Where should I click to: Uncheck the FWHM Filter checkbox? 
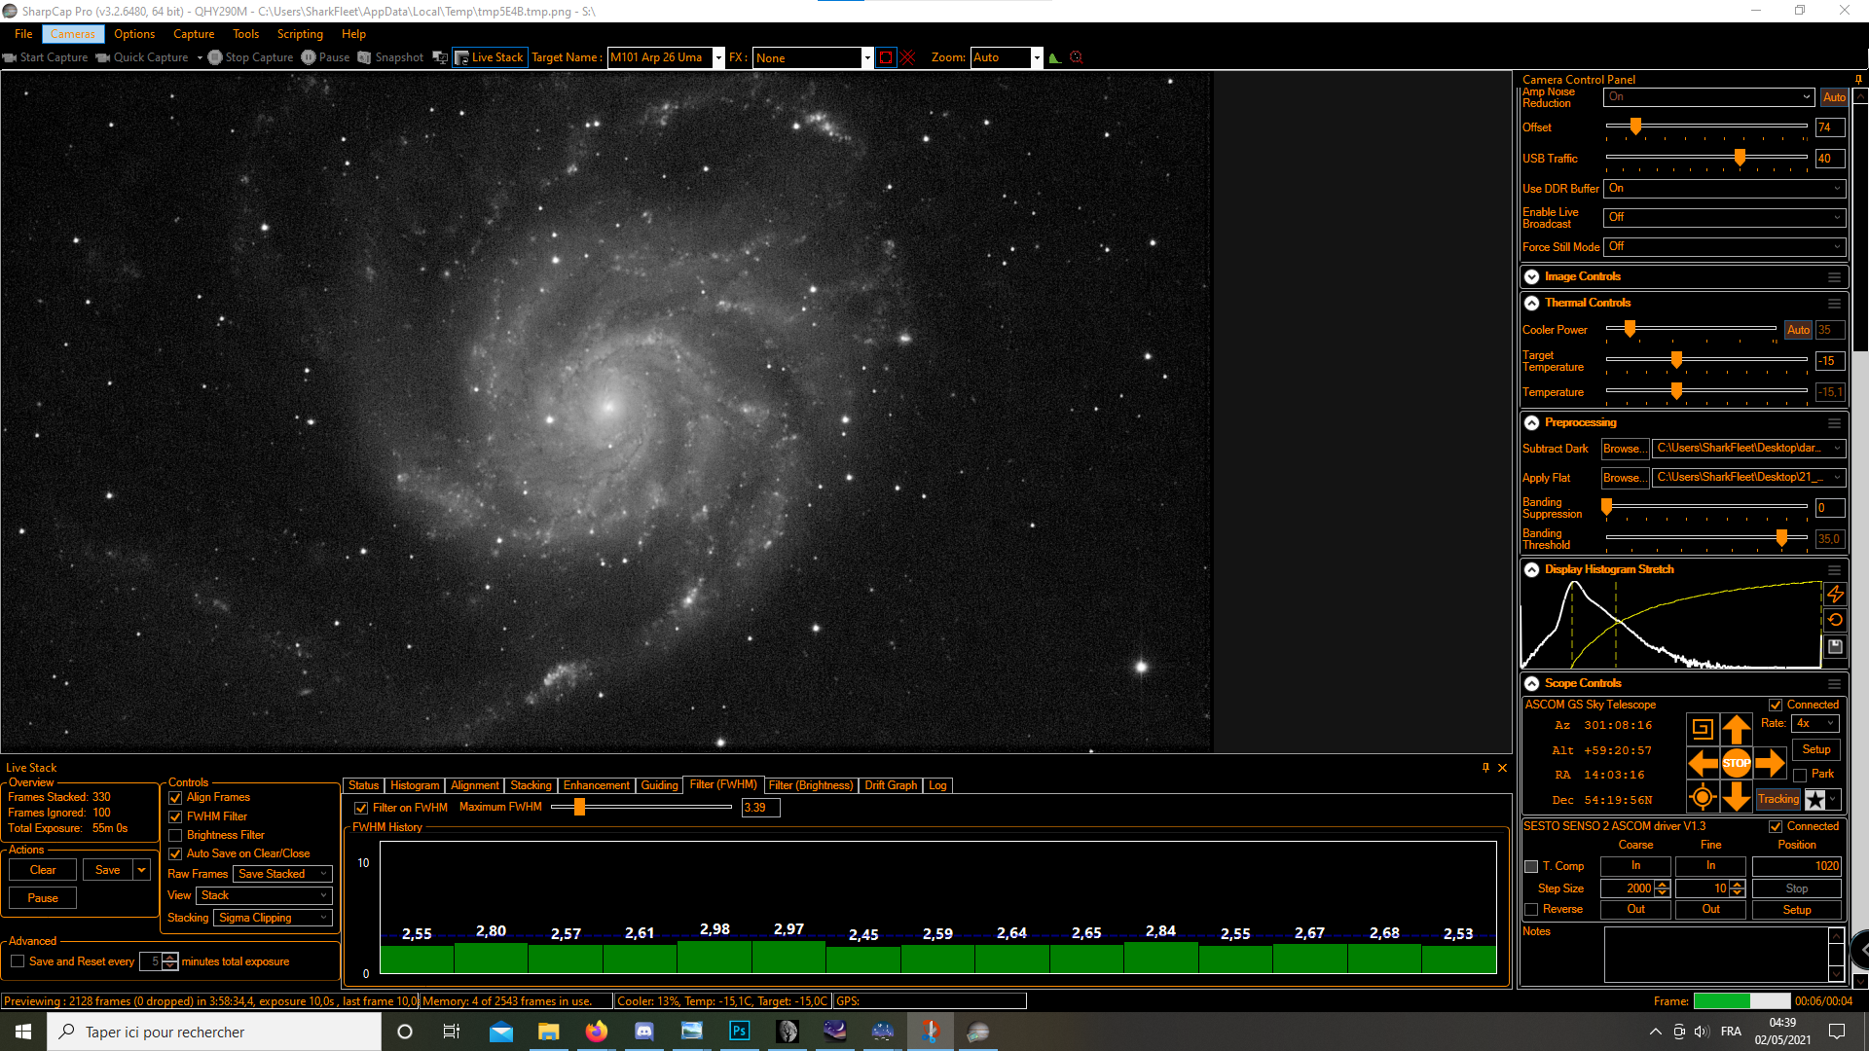[x=176, y=816]
